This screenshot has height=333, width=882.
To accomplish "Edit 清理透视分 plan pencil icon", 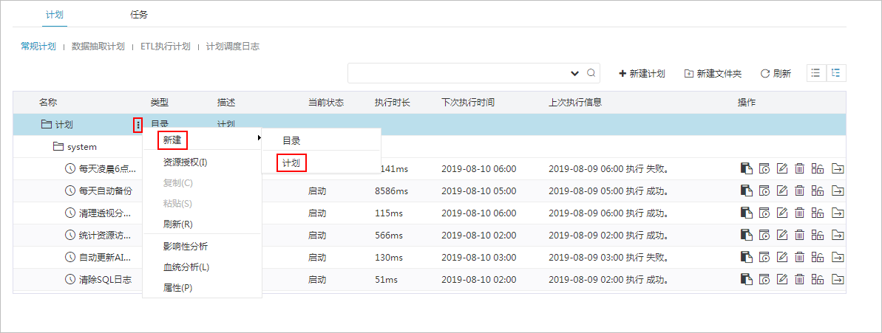I will 782,213.
